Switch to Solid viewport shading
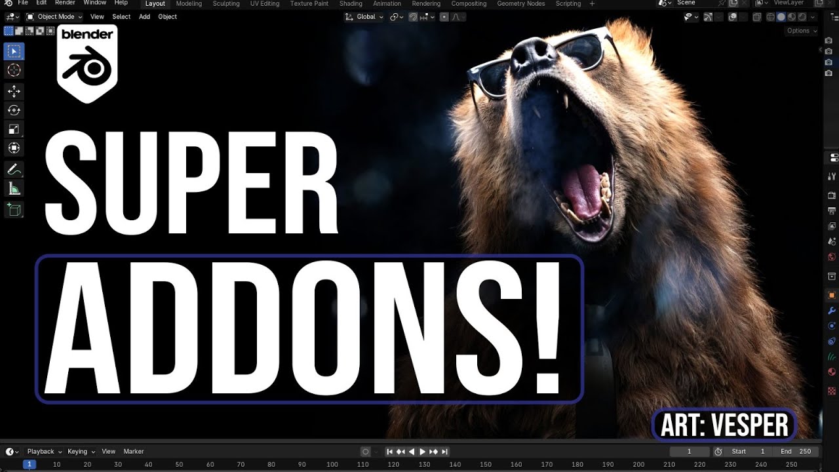Screen dimensions: 839x472 point(781,17)
